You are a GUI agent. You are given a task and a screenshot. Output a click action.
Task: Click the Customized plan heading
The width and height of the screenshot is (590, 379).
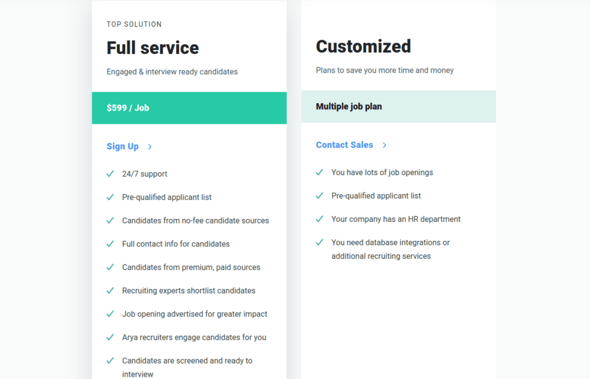pyautogui.click(x=363, y=46)
